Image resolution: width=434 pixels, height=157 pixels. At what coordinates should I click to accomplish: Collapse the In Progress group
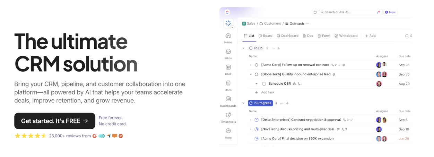pyautogui.click(x=243, y=103)
